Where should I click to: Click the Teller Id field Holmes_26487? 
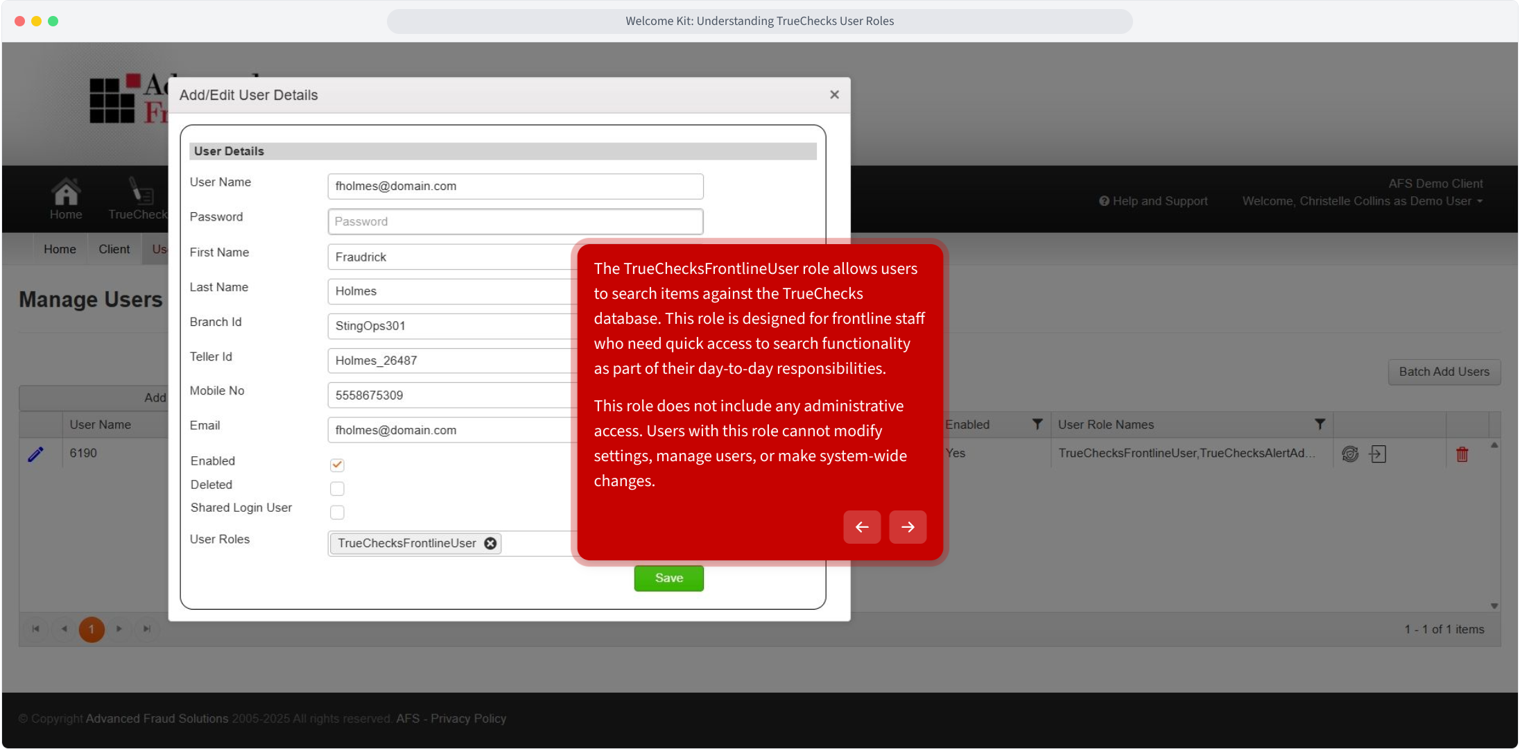point(452,361)
